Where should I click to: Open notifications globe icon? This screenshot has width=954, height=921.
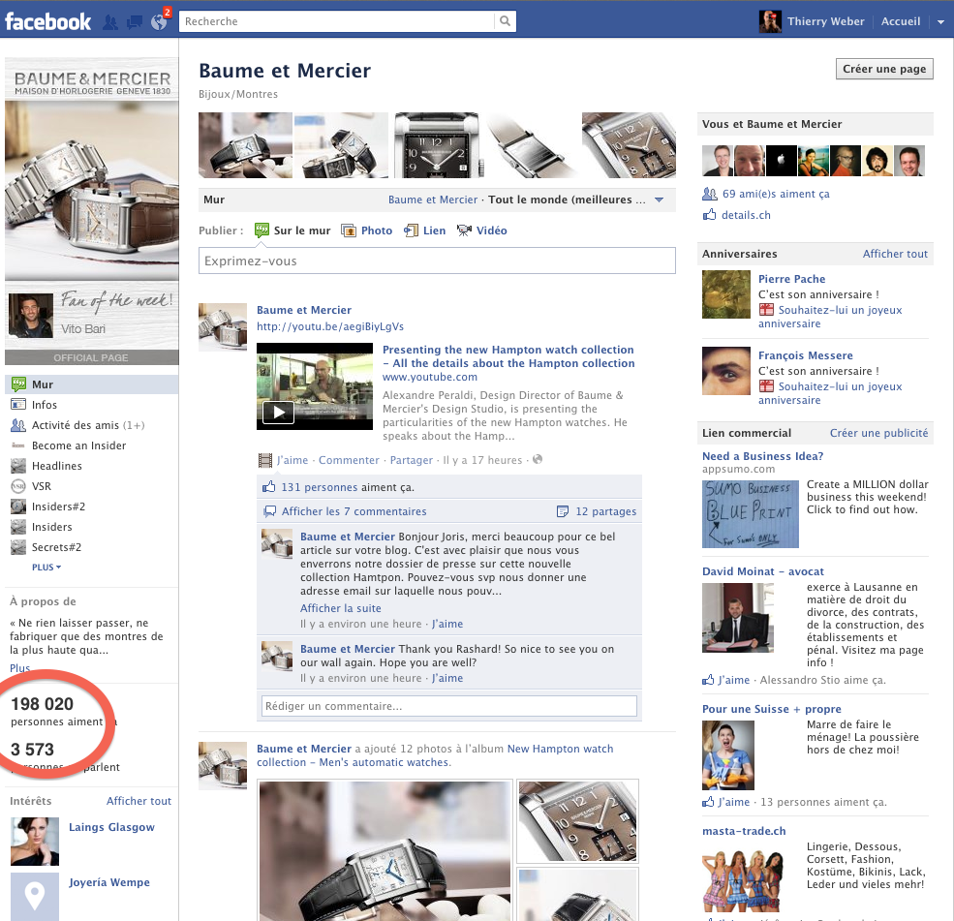point(160,22)
